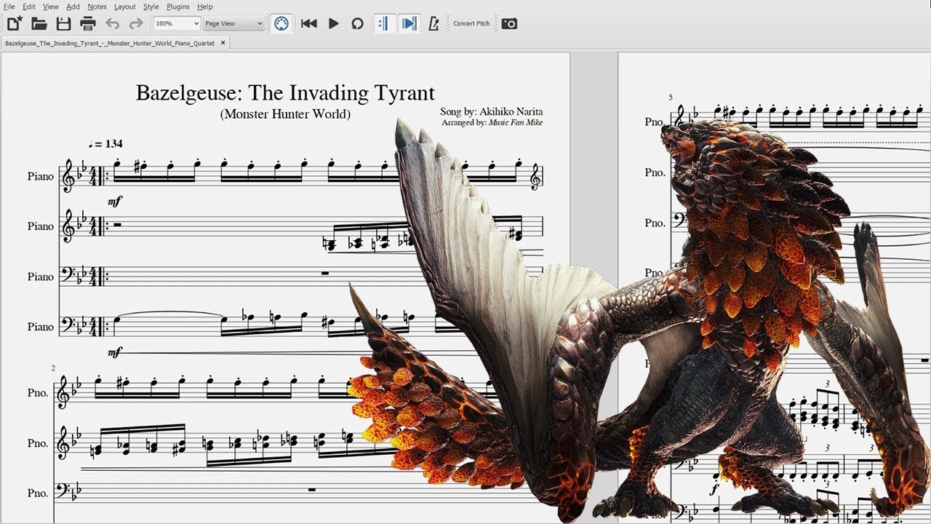Viewport: 931px width, 524px height.
Task: Select the composer text Song by: Akihiko Narita
Action: pyautogui.click(x=492, y=112)
